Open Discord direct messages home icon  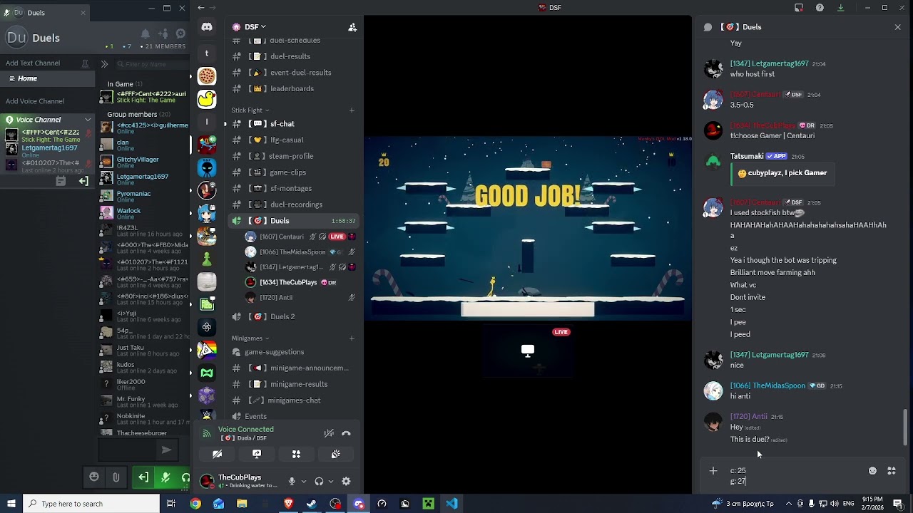point(207,27)
